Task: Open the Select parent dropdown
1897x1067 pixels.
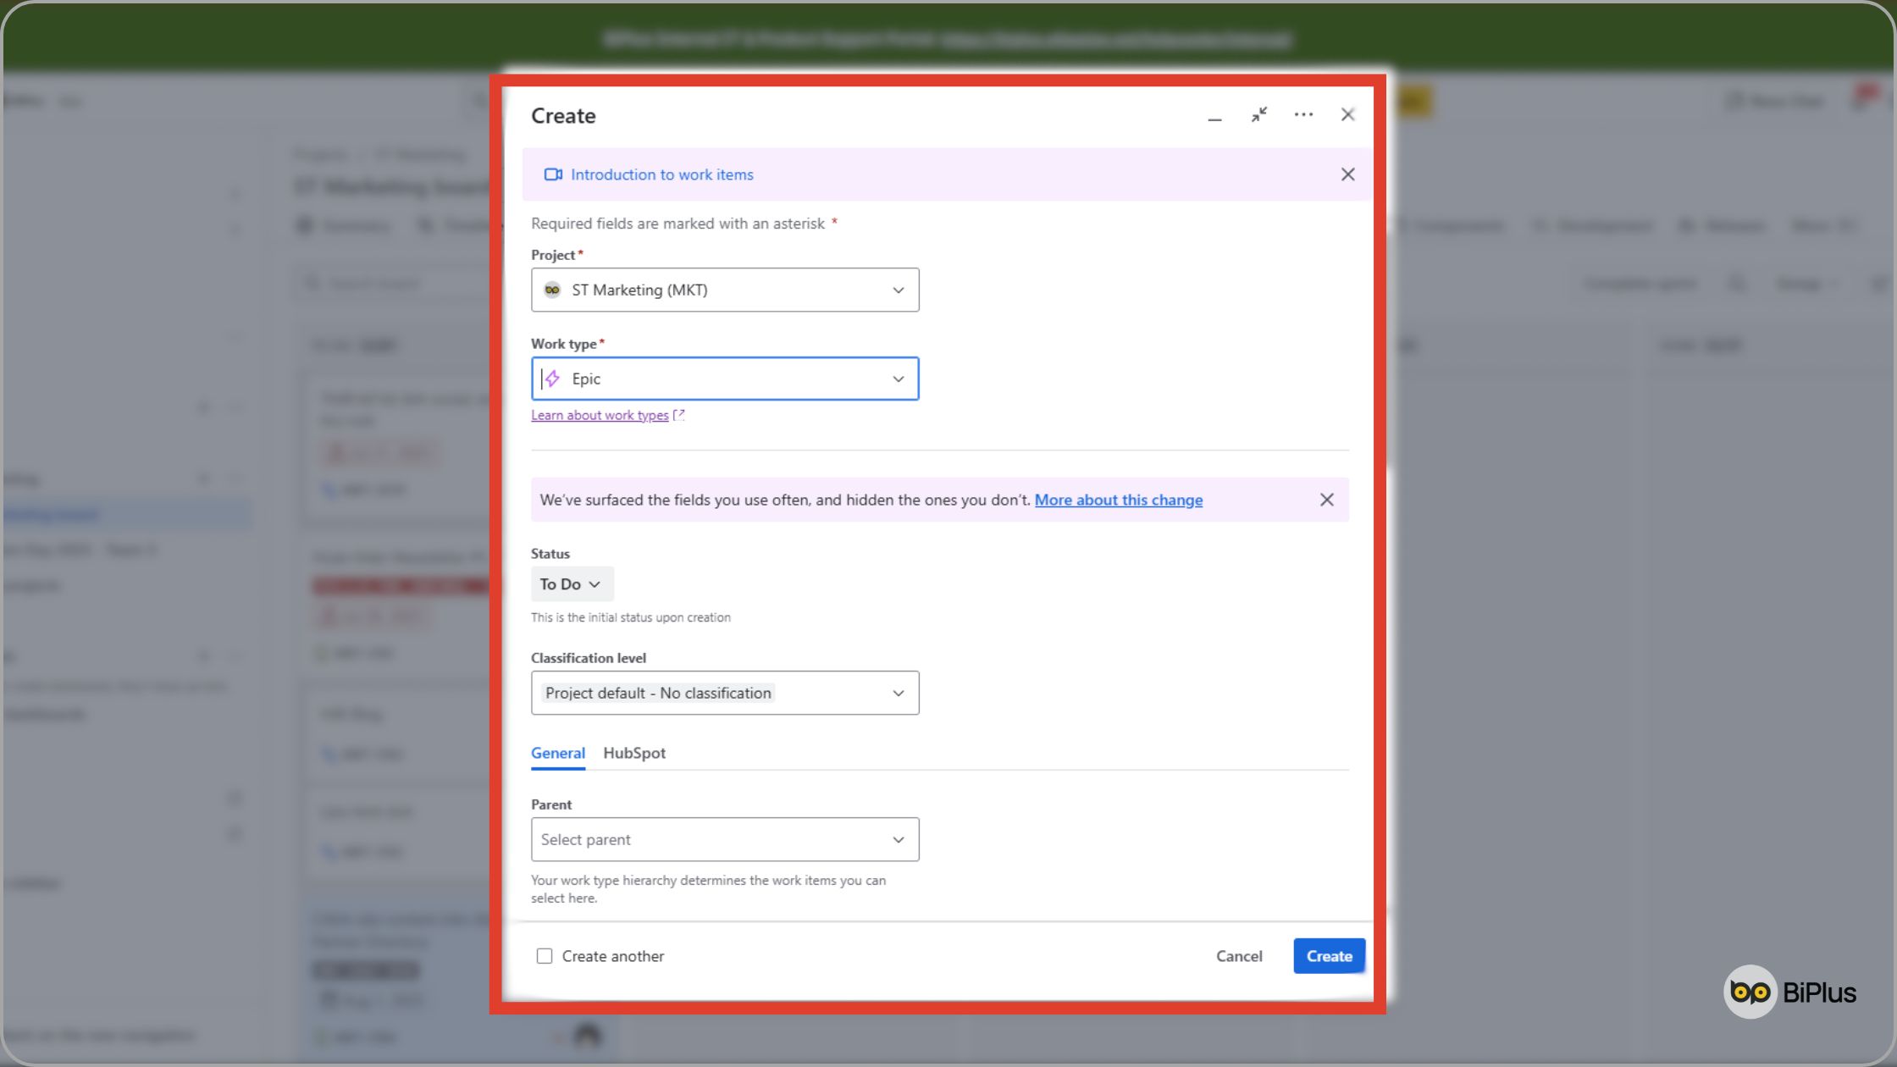Action: (725, 839)
